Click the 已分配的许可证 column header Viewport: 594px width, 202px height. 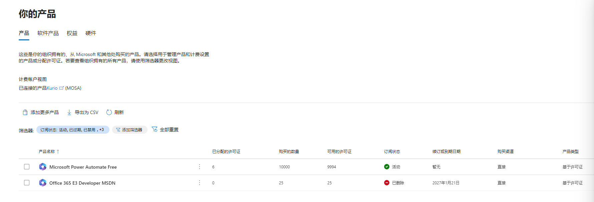pyautogui.click(x=226, y=151)
